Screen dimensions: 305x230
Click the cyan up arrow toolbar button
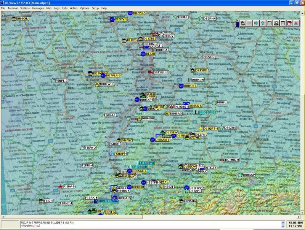coord(263,24)
